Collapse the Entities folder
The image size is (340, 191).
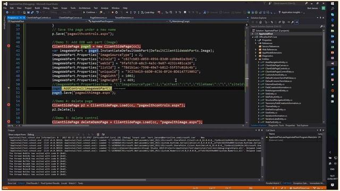[256, 59]
